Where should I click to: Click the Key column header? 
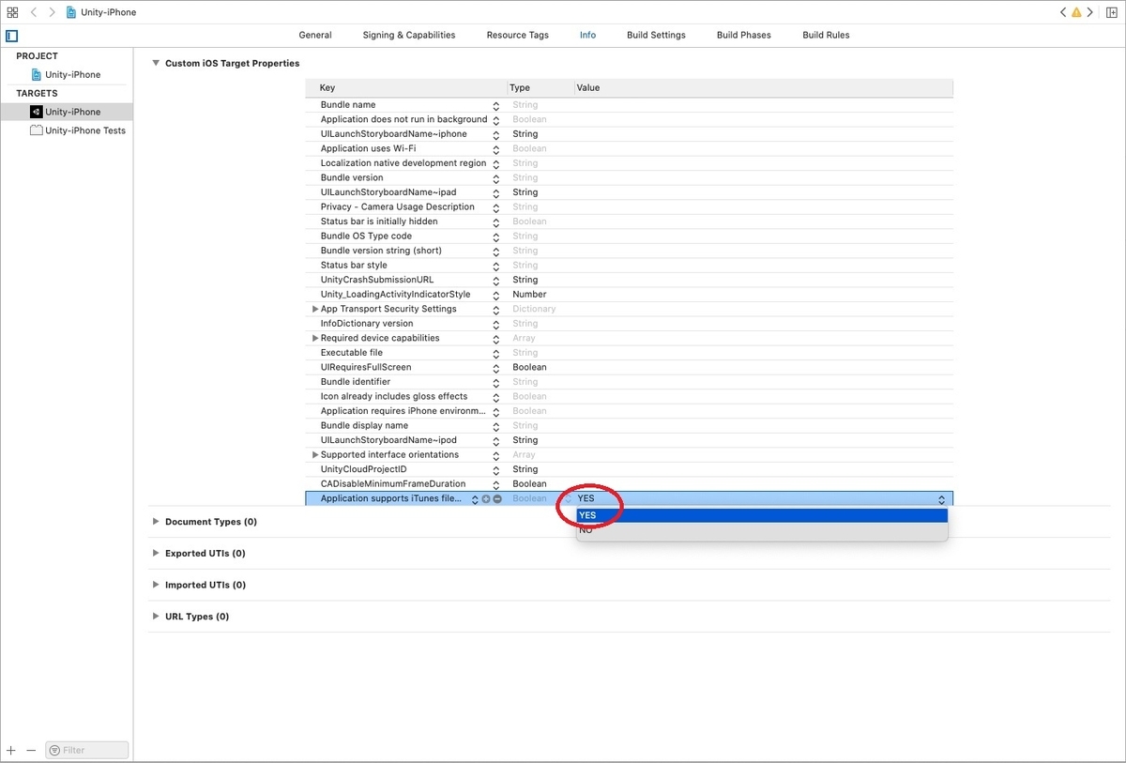406,87
